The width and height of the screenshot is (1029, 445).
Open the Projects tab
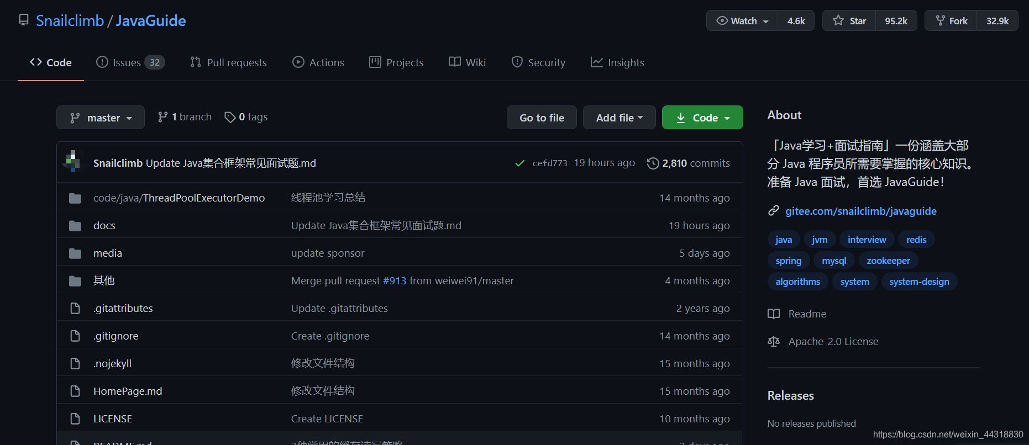(396, 62)
